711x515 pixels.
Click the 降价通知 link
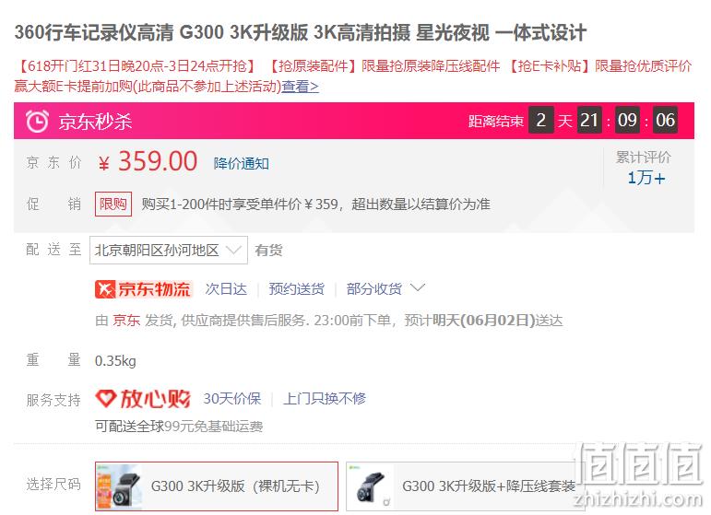coord(242,163)
